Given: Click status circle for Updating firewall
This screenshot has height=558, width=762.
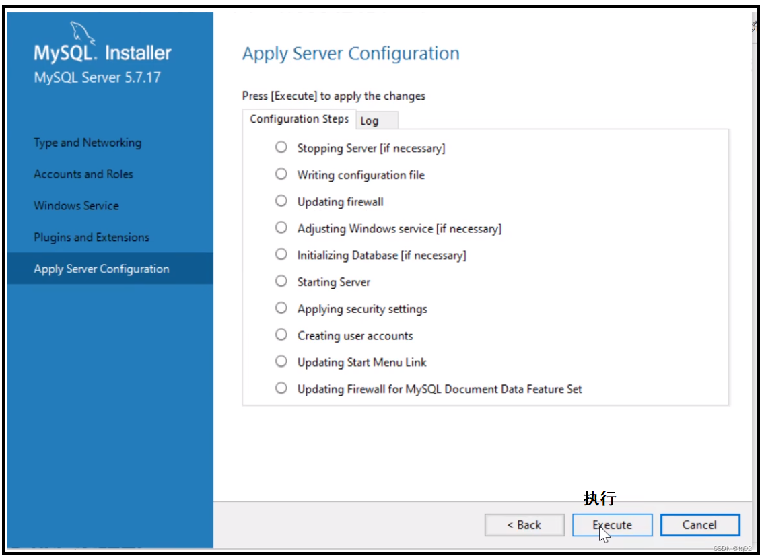Looking at the screenshot, I should (281, 201).
